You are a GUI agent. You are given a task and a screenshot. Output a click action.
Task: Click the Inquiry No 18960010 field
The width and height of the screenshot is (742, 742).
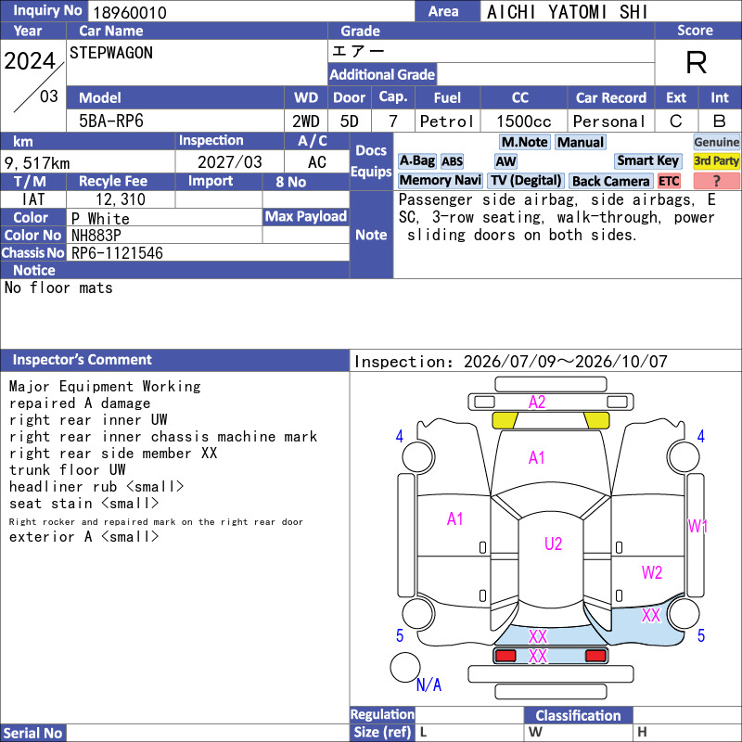click(x=250, y=12)
